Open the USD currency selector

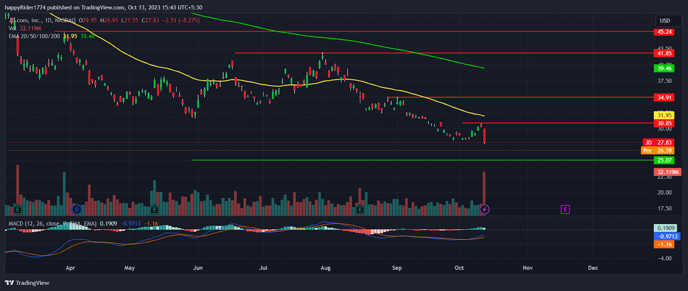[668, 21]
